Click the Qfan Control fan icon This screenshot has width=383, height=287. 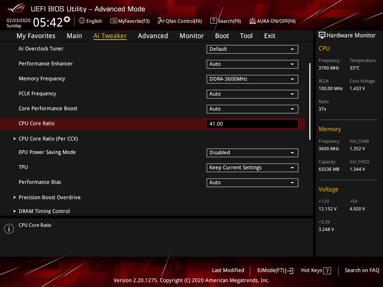(161, 21)
